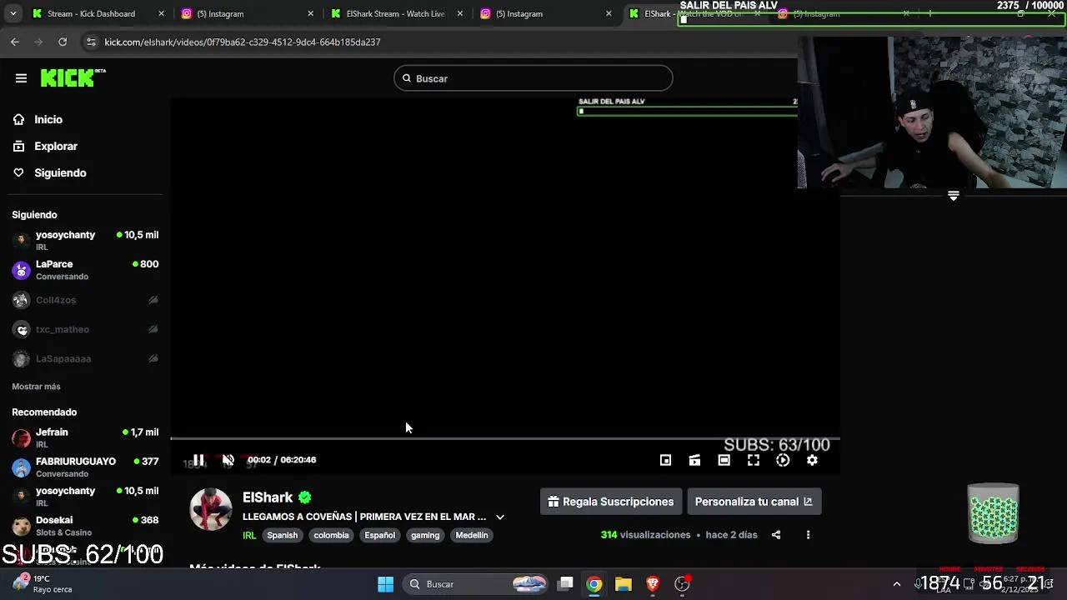The height and width of the screenshot is (600, 1067).
Task: Click the IRL category link under ElShark
Action: (x=249, y=535)
